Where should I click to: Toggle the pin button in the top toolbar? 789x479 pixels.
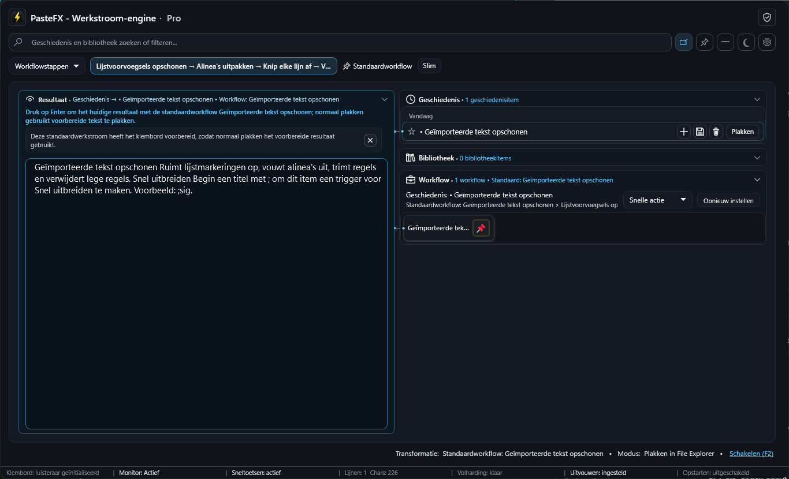[704, 42]
